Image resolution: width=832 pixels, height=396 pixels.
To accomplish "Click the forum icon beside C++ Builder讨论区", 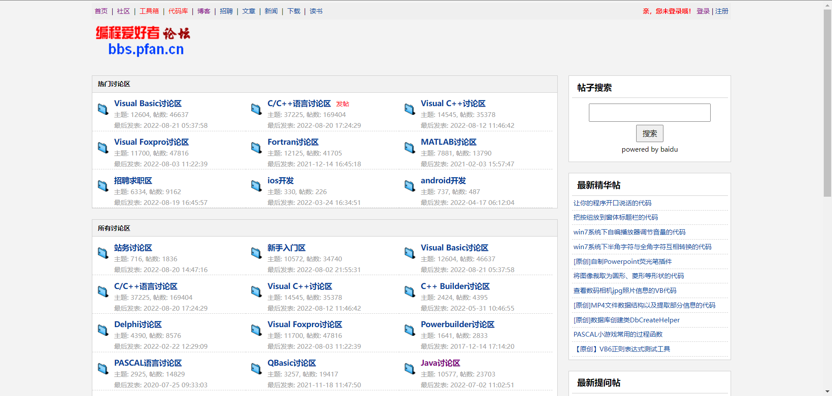I will point(410,292).
